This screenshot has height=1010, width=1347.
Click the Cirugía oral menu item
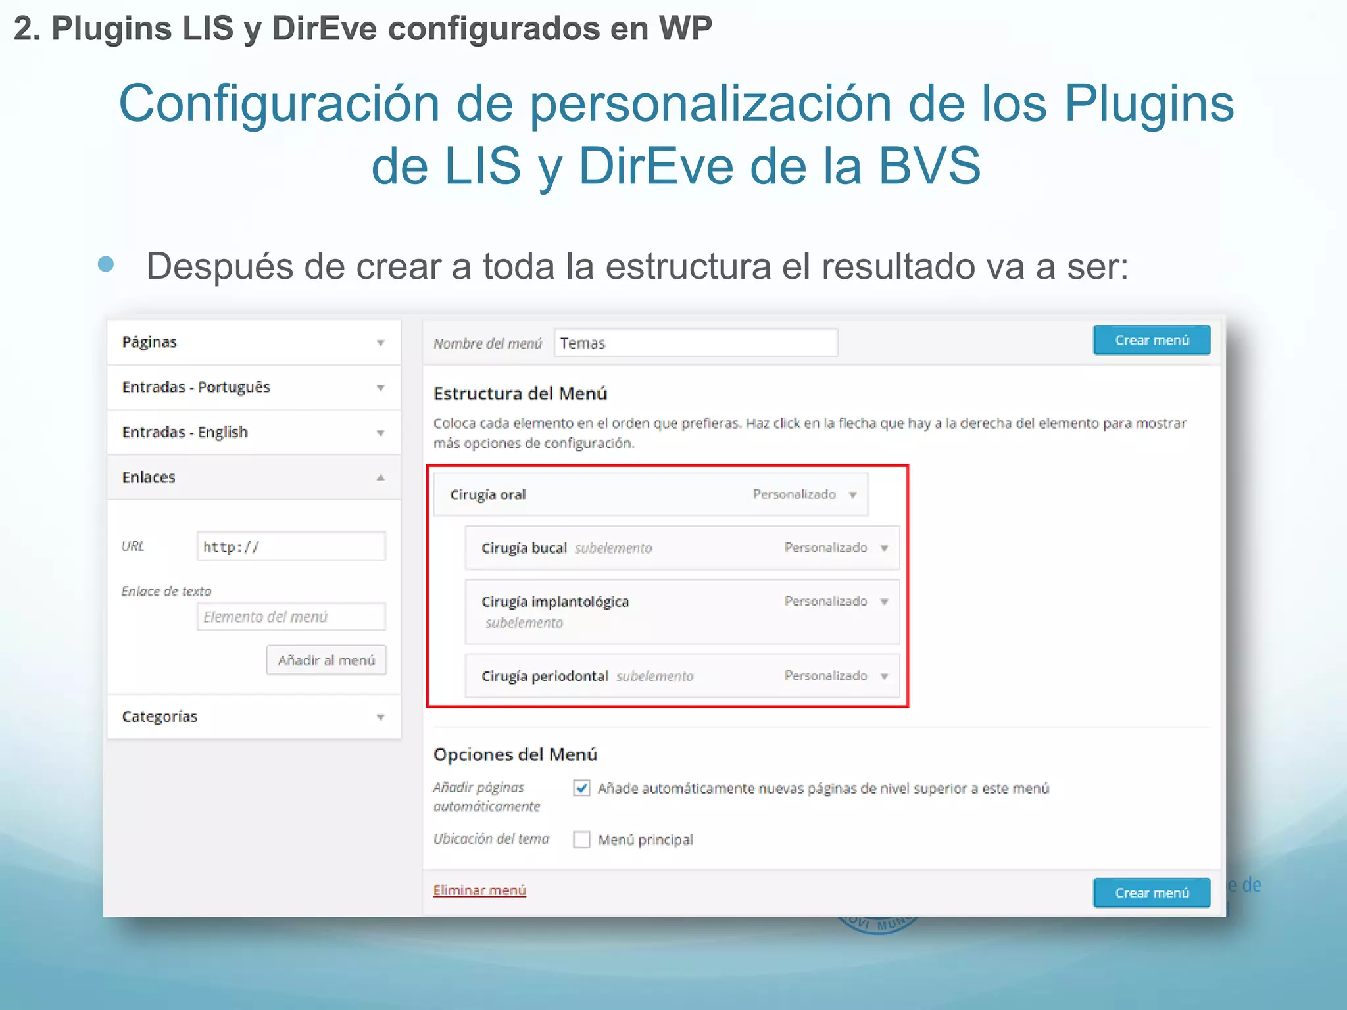click(x=650, y=494)
